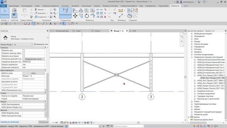Select the Mirror Draw Axis tool
The width and height of the screenshot is (227, 128).
point(92,10)
